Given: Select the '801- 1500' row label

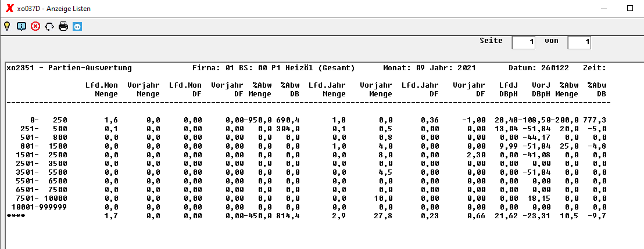Looking at the screenshot, I should pos(44,146).
